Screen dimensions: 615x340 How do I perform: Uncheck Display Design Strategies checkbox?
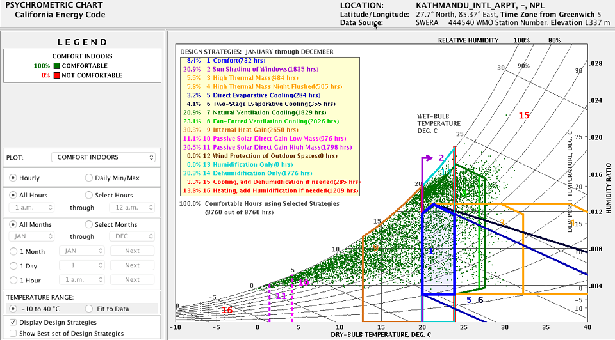point(13,322)
